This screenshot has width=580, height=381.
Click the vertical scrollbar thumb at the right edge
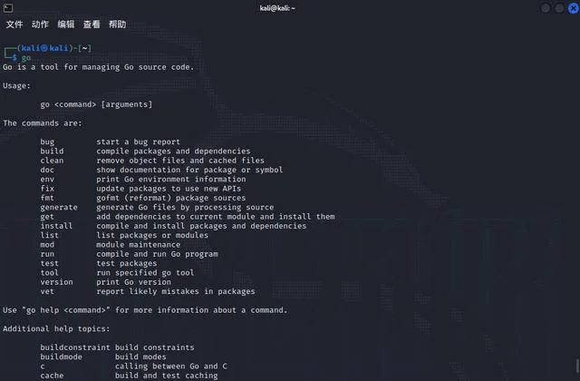tap(577, 366)
